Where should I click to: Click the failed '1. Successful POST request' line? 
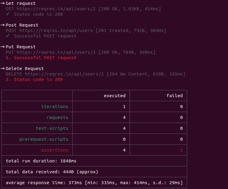coord(41,58)
